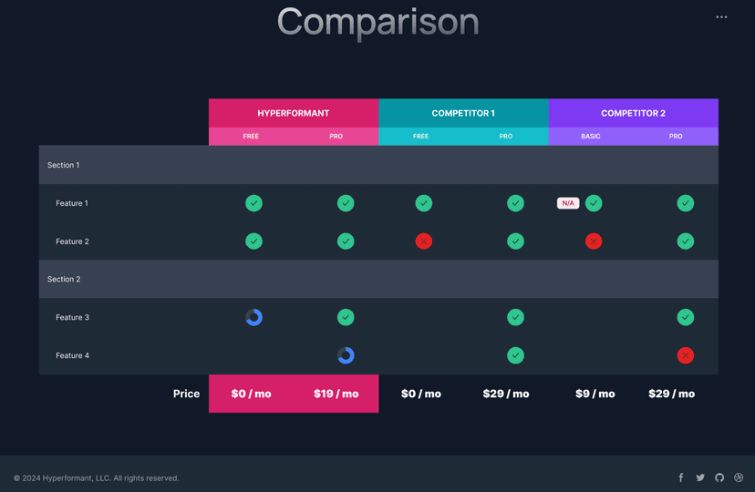Click partial progress circle for Hyperformant Pro Feature 4
Image resolution: width=755 pixels, height=492 pixels.
pyautogui.click(x=346, y=355)
